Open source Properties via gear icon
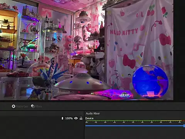Image resolution: width=185 pixels, height=139 pixels. pyautogui.click(x=13, y=106)
